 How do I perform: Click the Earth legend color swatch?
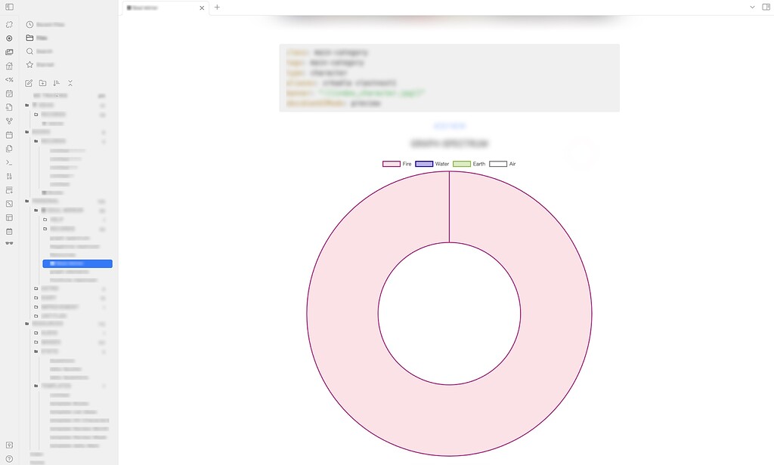coord(462,164)
